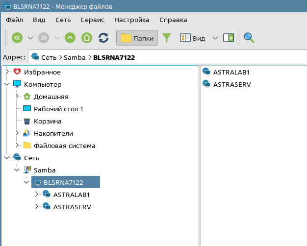Screen dimensions: 307x246
Task: Open the Справка menu
Action: [173, 20]
